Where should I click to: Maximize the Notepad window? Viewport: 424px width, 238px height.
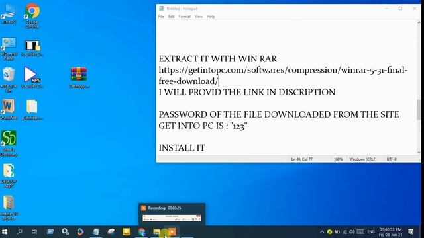400,9
